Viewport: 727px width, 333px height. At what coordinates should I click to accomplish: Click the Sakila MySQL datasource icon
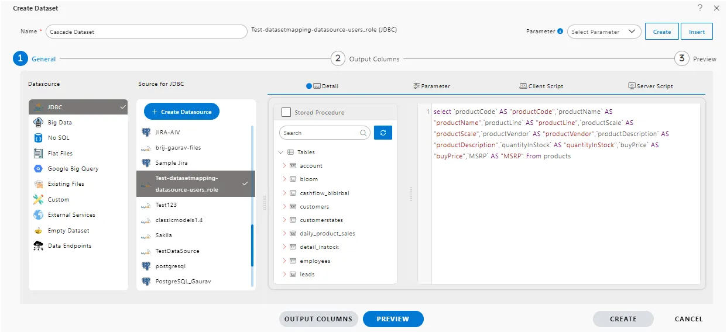[x=146, y=235]
